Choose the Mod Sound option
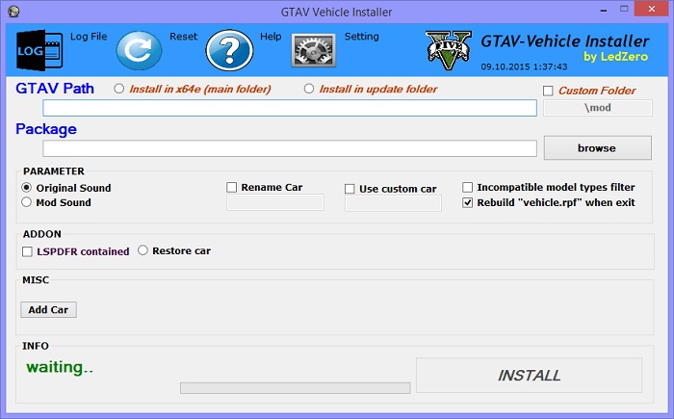 tap(27, 203)
